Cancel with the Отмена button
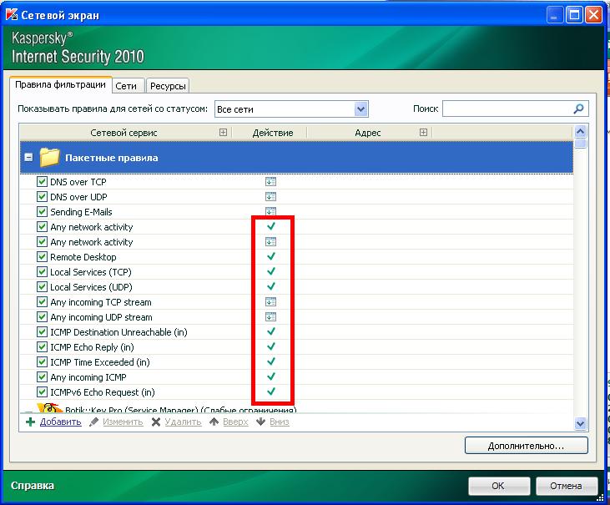The image size is (610, 505). (x=566, y=486)
